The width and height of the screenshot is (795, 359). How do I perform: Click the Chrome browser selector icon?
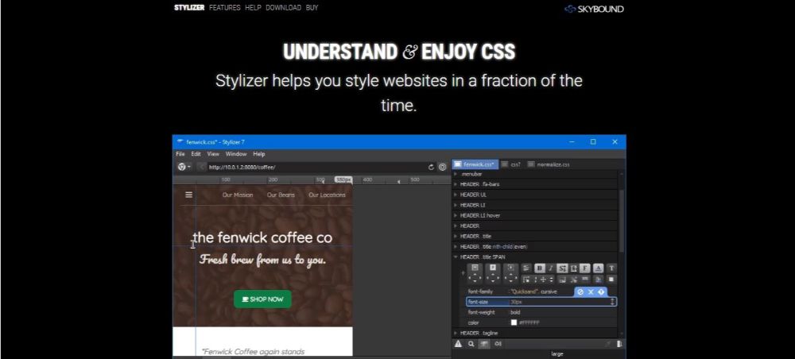click(x=181, y=167)
